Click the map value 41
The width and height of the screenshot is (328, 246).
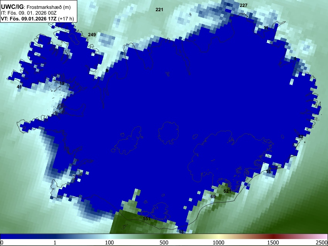[x=19, y=87]
